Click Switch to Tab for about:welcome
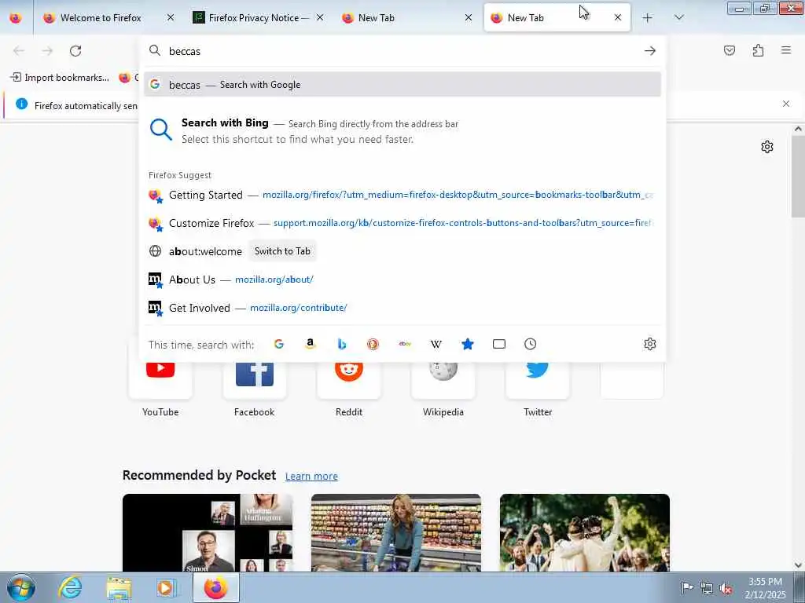 click(x=282, y=251)
